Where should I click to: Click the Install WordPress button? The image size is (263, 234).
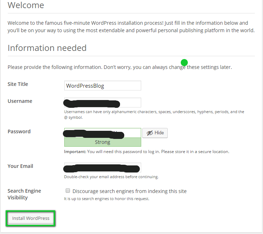click(x=31, y=218)
